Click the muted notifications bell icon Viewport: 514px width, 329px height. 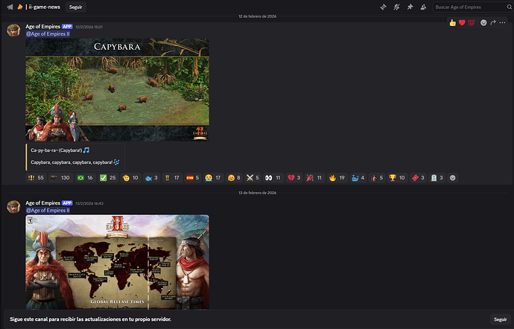(397, 7)
